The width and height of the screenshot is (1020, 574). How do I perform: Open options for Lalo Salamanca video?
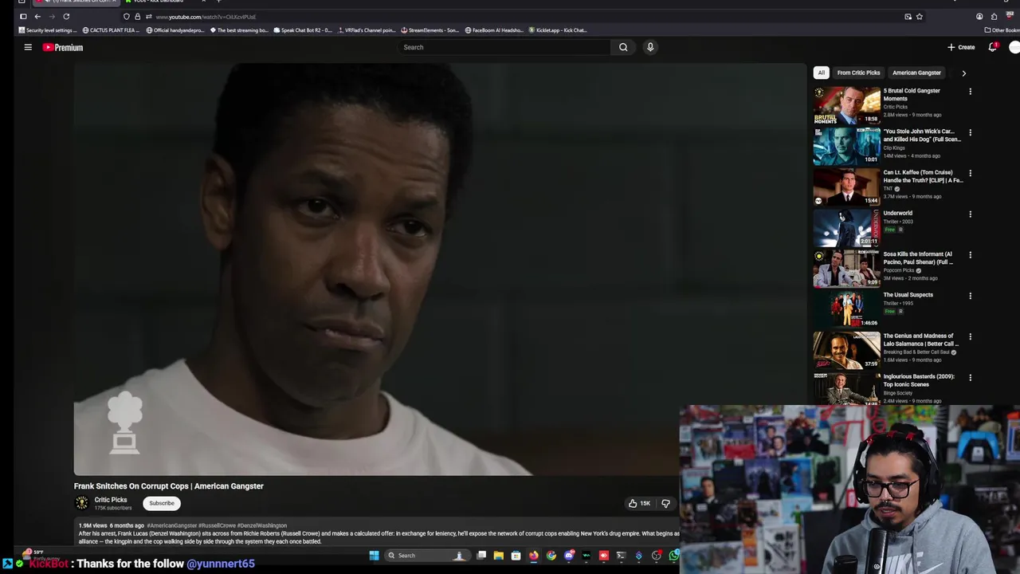point(970,336)
